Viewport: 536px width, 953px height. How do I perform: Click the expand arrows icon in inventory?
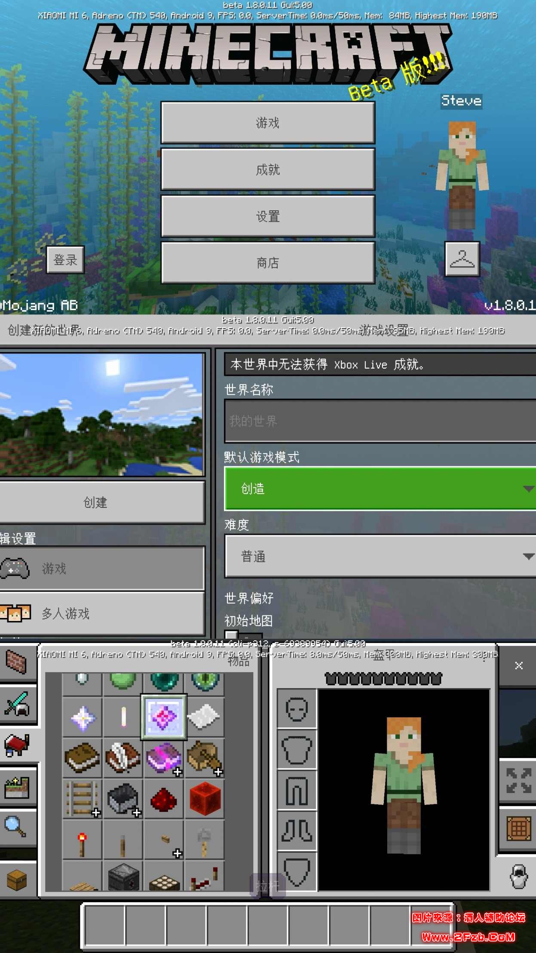(518, 781)
